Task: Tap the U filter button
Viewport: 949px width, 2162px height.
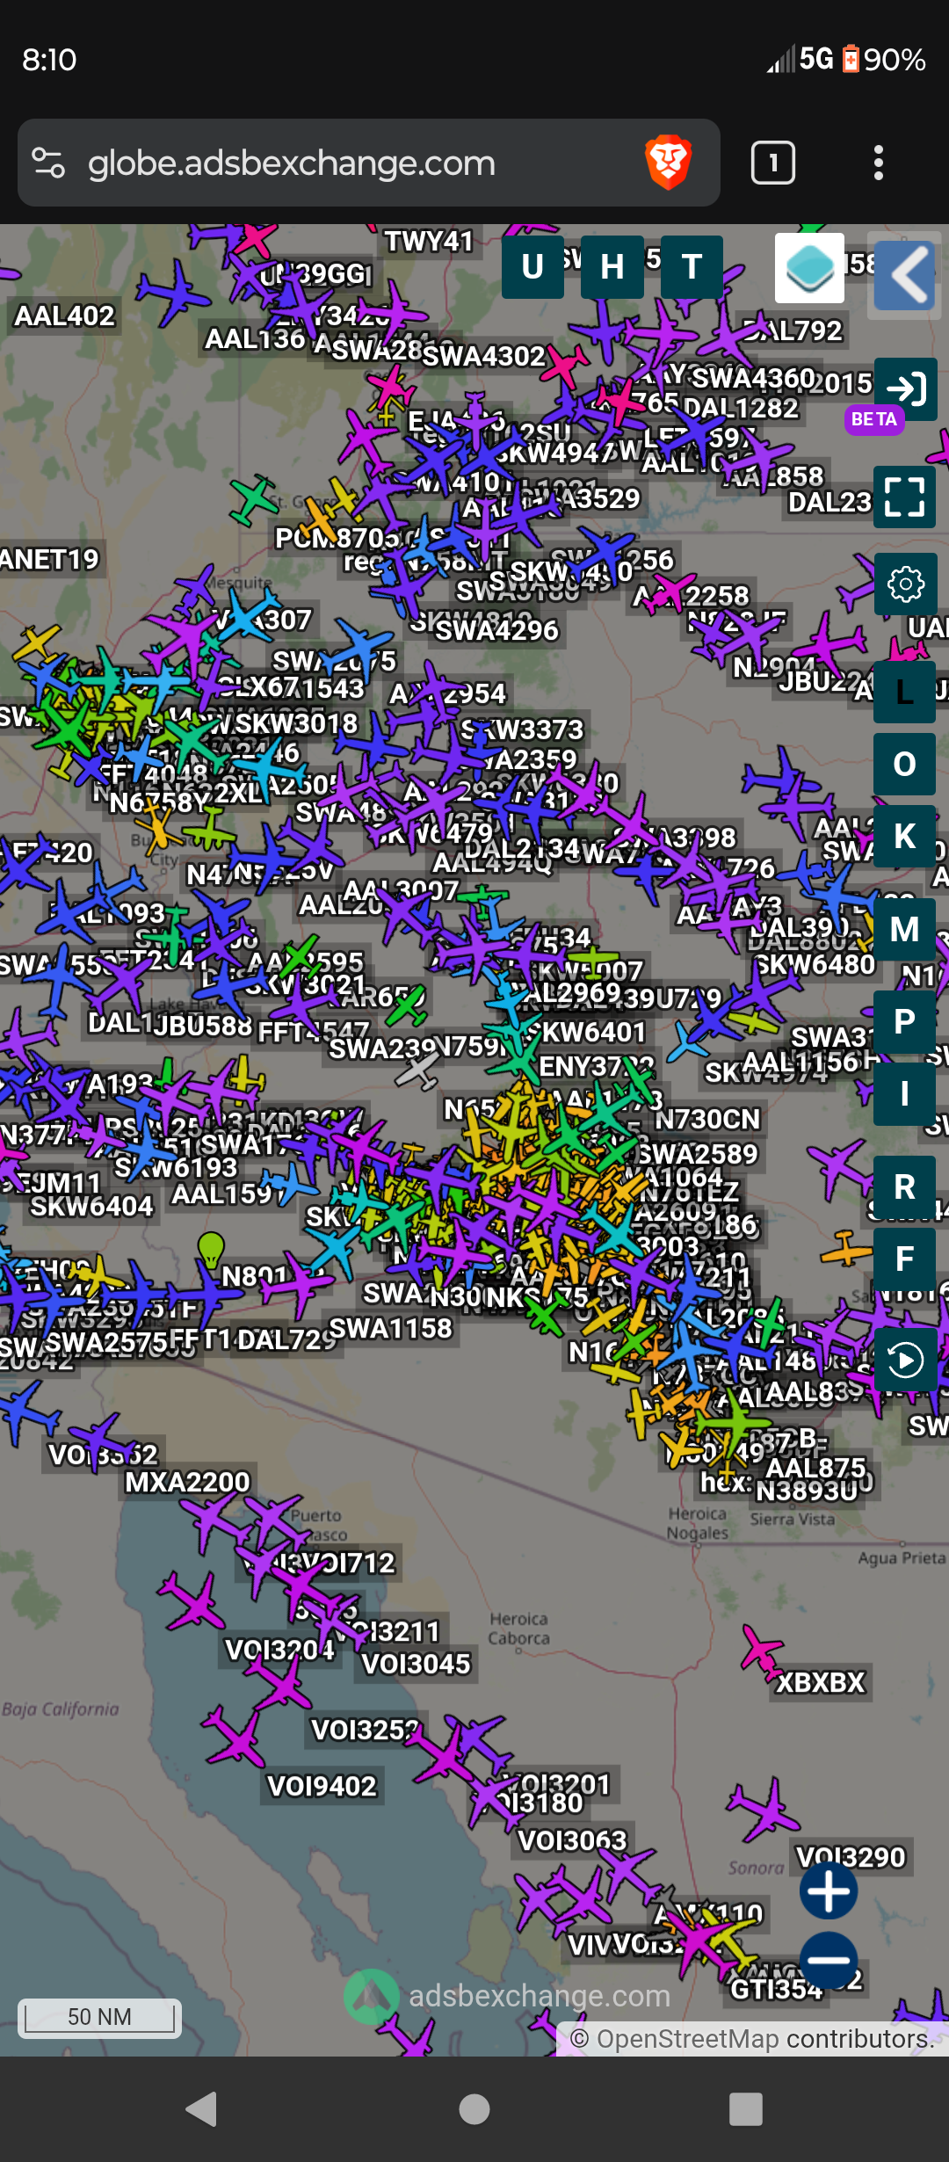Action: click(x=532, y=266)
